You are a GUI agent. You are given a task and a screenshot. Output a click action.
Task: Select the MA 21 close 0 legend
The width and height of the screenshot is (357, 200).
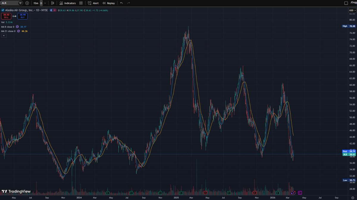8,31
